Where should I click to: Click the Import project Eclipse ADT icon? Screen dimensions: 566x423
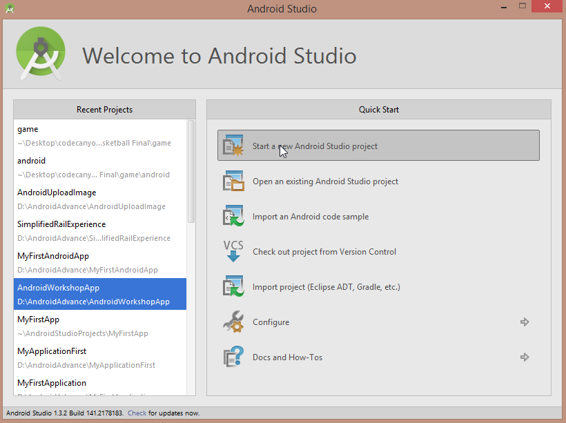tap(233, 286)
